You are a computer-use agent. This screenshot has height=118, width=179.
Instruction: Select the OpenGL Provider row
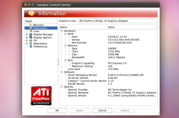pyautogui.click(x=108, y=90)
